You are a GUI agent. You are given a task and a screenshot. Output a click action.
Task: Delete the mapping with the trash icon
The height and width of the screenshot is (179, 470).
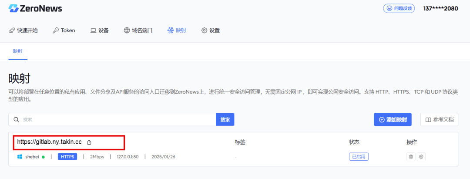point(411,156)
